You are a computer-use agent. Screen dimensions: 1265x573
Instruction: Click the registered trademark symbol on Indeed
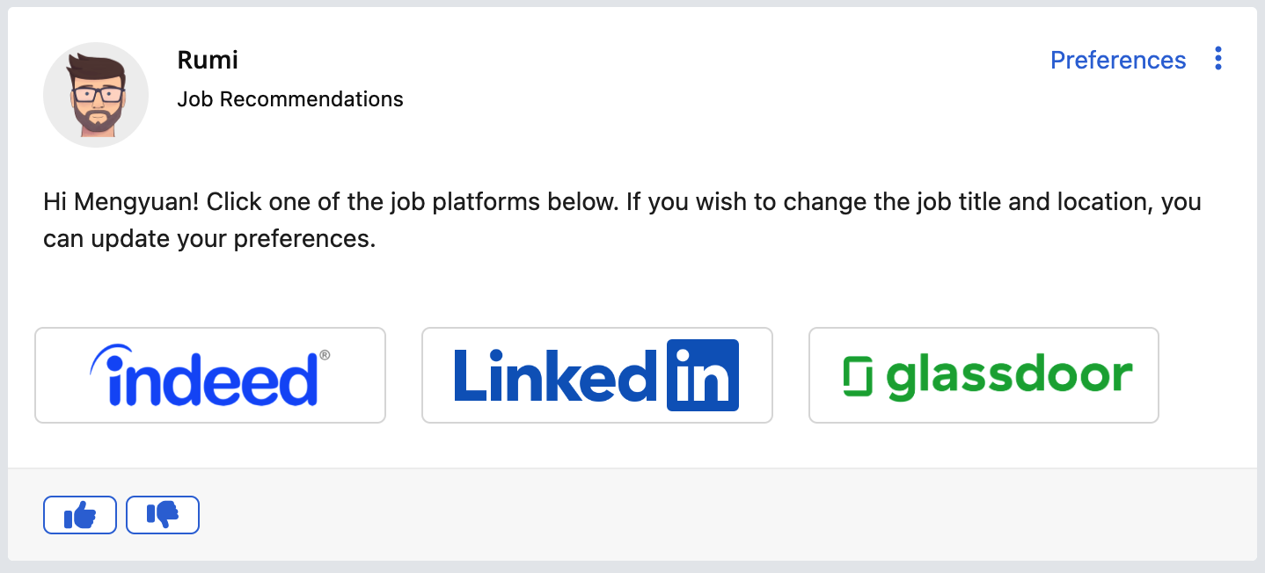[325, 355]
